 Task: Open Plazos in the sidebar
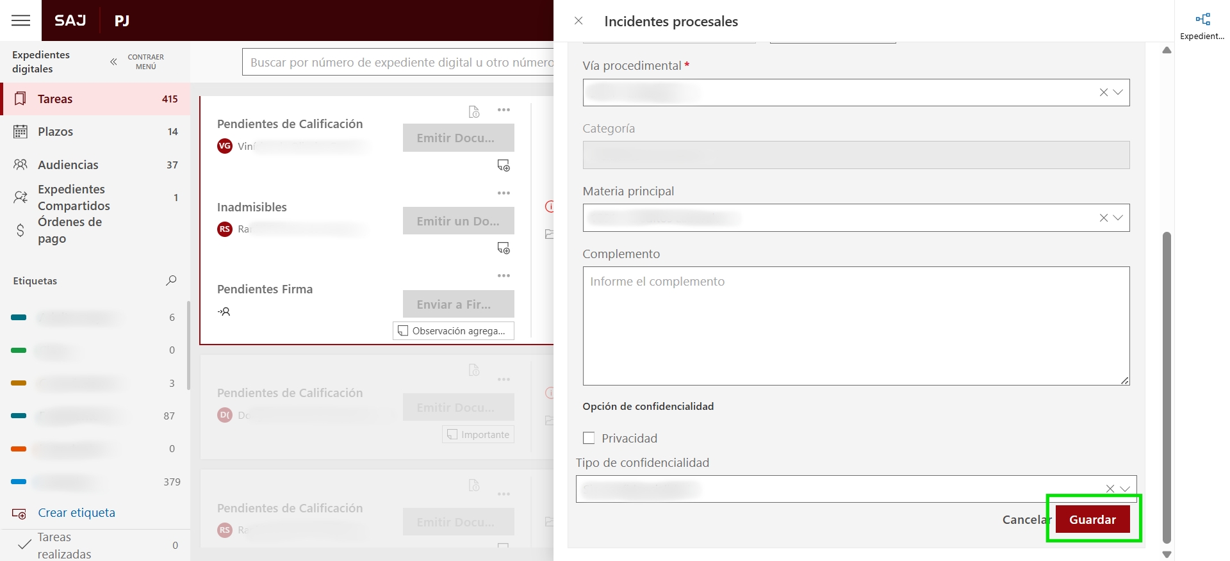click(56, 132)
